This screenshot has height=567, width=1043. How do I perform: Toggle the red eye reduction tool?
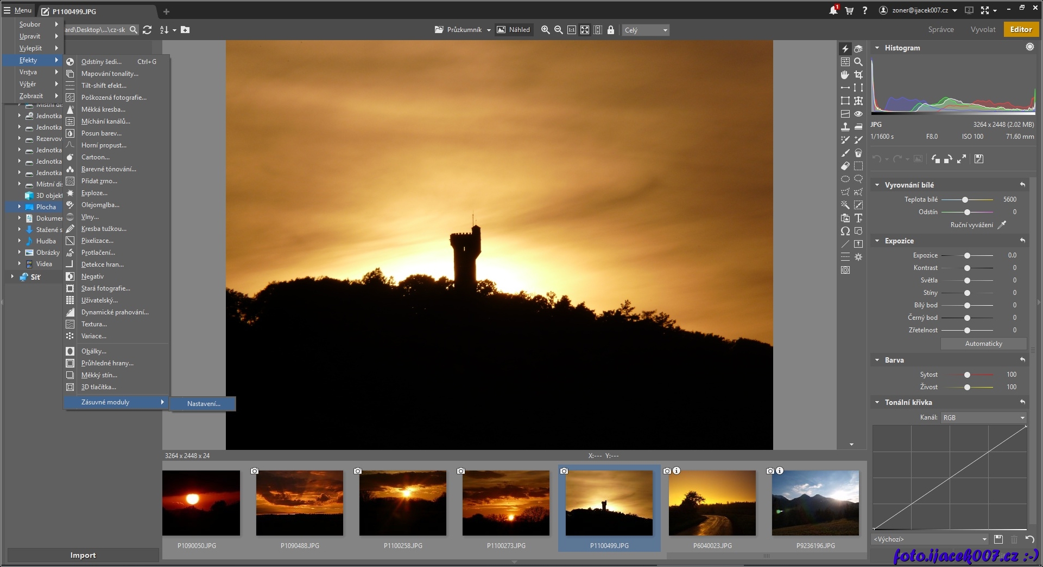[858, 114]
